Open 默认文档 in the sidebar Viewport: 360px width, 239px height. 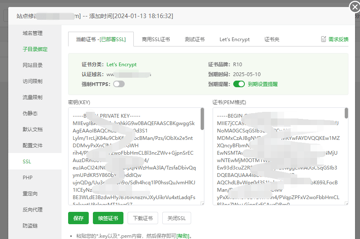click(32, 129)
